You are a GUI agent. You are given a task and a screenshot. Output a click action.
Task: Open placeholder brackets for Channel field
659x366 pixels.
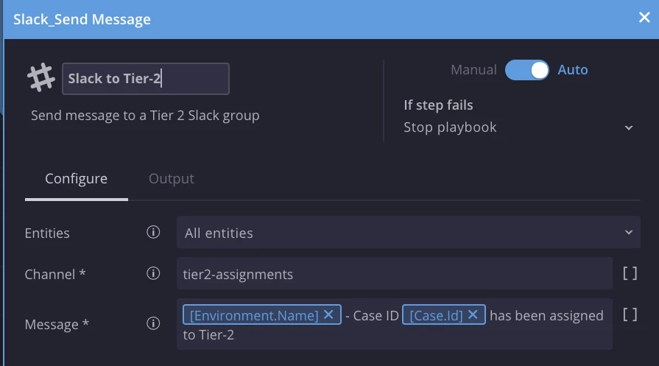coord(630,274)
